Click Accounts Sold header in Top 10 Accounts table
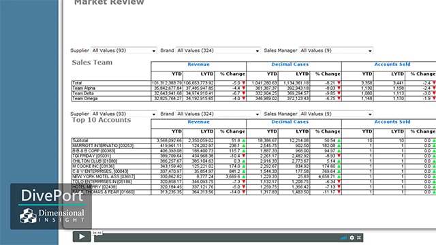This screenshot has height=245, width=436. [x=392, y=122]
